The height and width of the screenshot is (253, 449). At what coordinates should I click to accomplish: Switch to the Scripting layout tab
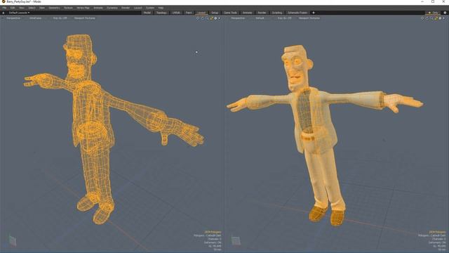pos(277,13)
